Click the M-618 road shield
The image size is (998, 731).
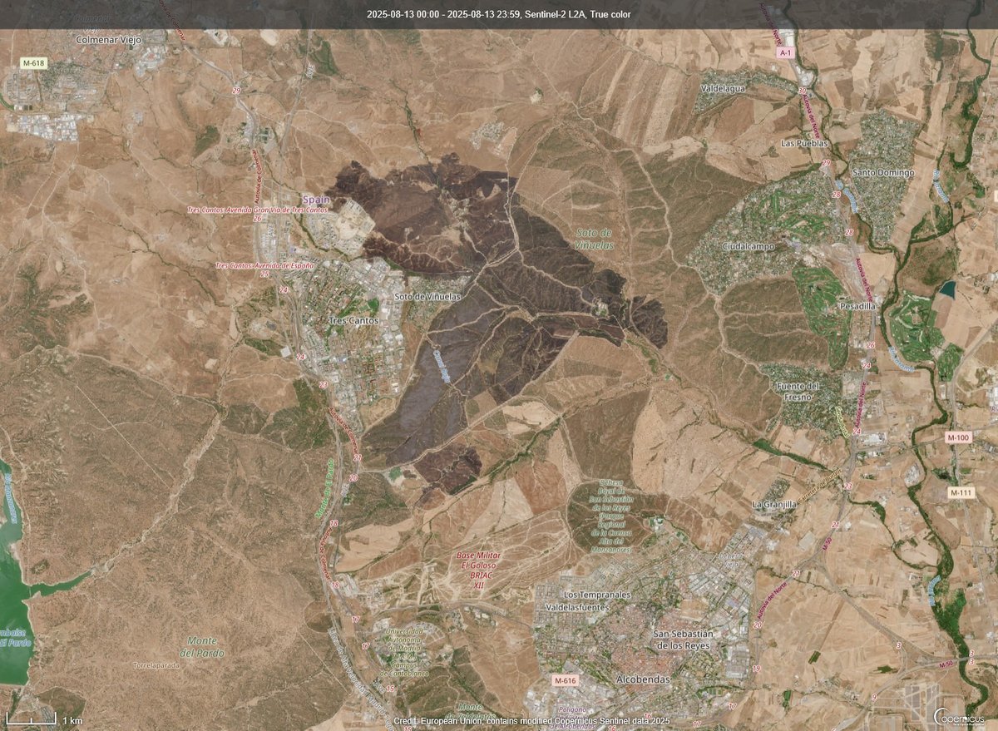(x=33, y=63)
